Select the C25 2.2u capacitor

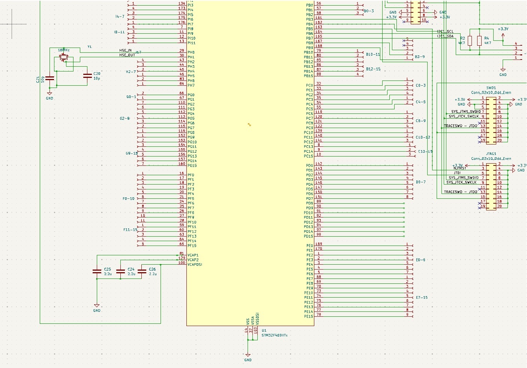tap(97, 272)
